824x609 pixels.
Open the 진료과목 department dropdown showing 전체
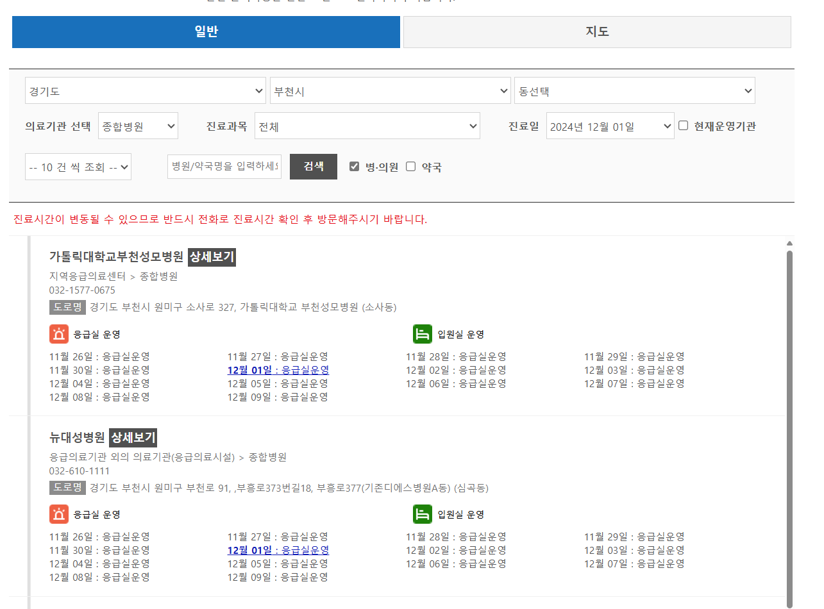pyautogui.click(x=367, y=126)
